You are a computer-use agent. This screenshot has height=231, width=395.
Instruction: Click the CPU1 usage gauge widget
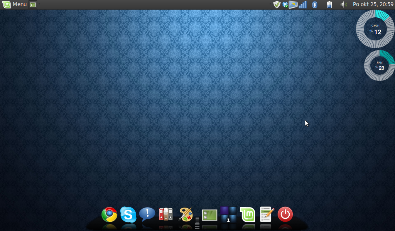(x=375, y=29)
